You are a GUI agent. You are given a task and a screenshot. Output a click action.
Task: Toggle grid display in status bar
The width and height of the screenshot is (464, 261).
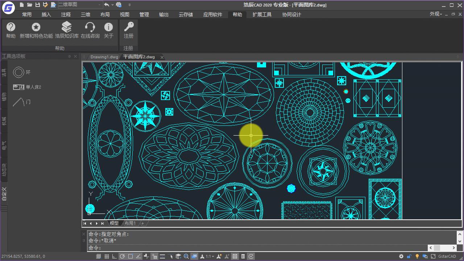click(x=99, y=256)
